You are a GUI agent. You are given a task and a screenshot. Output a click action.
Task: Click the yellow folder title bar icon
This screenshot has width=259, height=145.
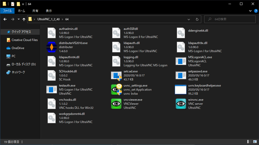[4, 4]
